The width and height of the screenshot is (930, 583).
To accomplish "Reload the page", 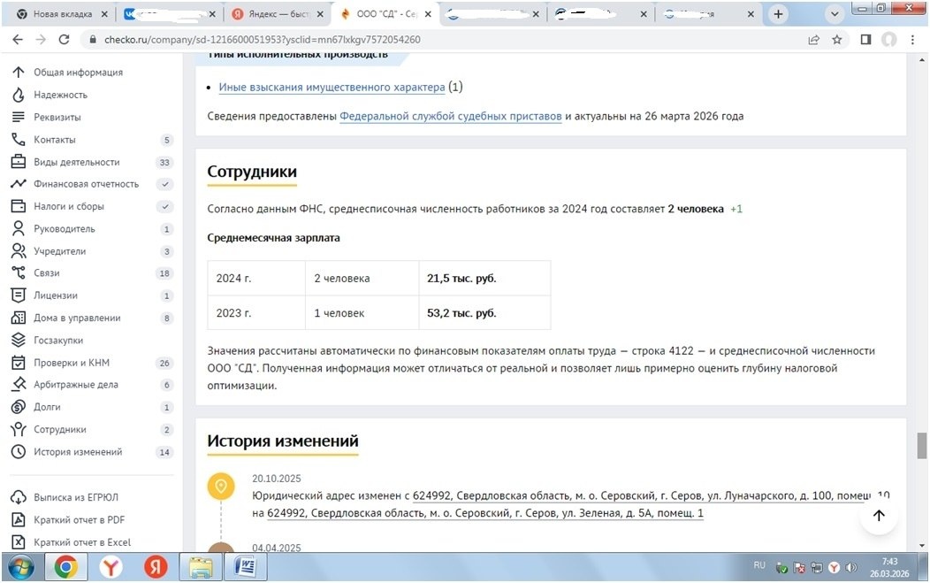I will coord(64,40).
